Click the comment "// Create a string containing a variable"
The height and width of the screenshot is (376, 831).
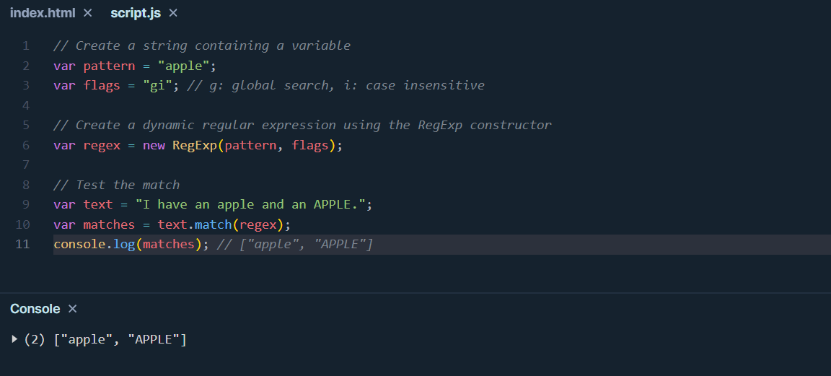pos(202,45)
